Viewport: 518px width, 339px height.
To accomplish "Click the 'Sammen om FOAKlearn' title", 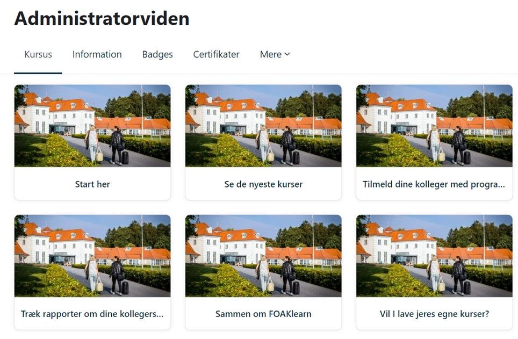I will point(263,314).
